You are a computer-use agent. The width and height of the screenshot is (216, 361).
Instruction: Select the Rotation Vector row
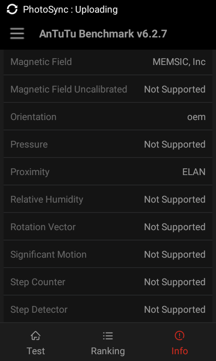(108, 227)
